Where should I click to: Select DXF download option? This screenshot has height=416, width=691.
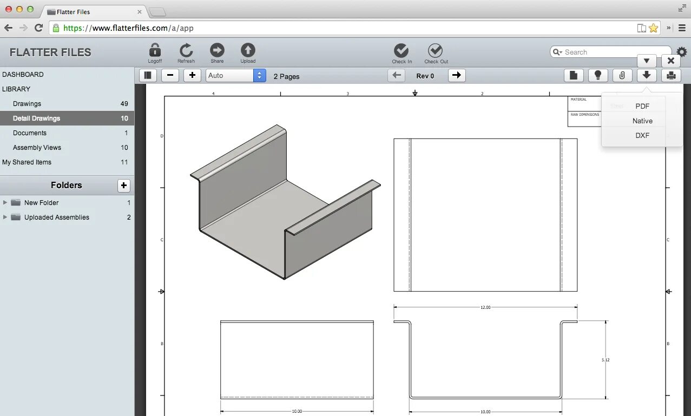(642, 136)
